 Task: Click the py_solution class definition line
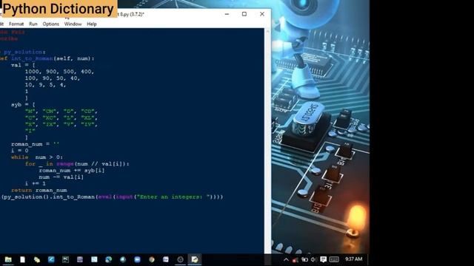23,52
